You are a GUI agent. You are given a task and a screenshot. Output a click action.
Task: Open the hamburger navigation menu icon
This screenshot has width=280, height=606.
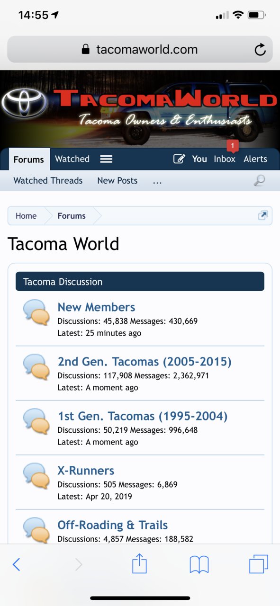click(x=106, y=159)
